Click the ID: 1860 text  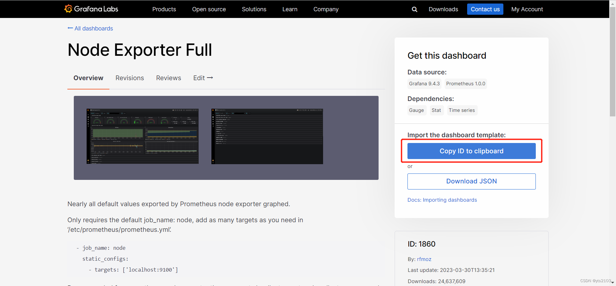[422, 244]
